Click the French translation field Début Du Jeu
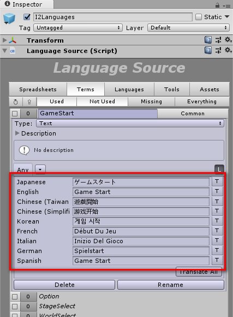 coord(141,231)
